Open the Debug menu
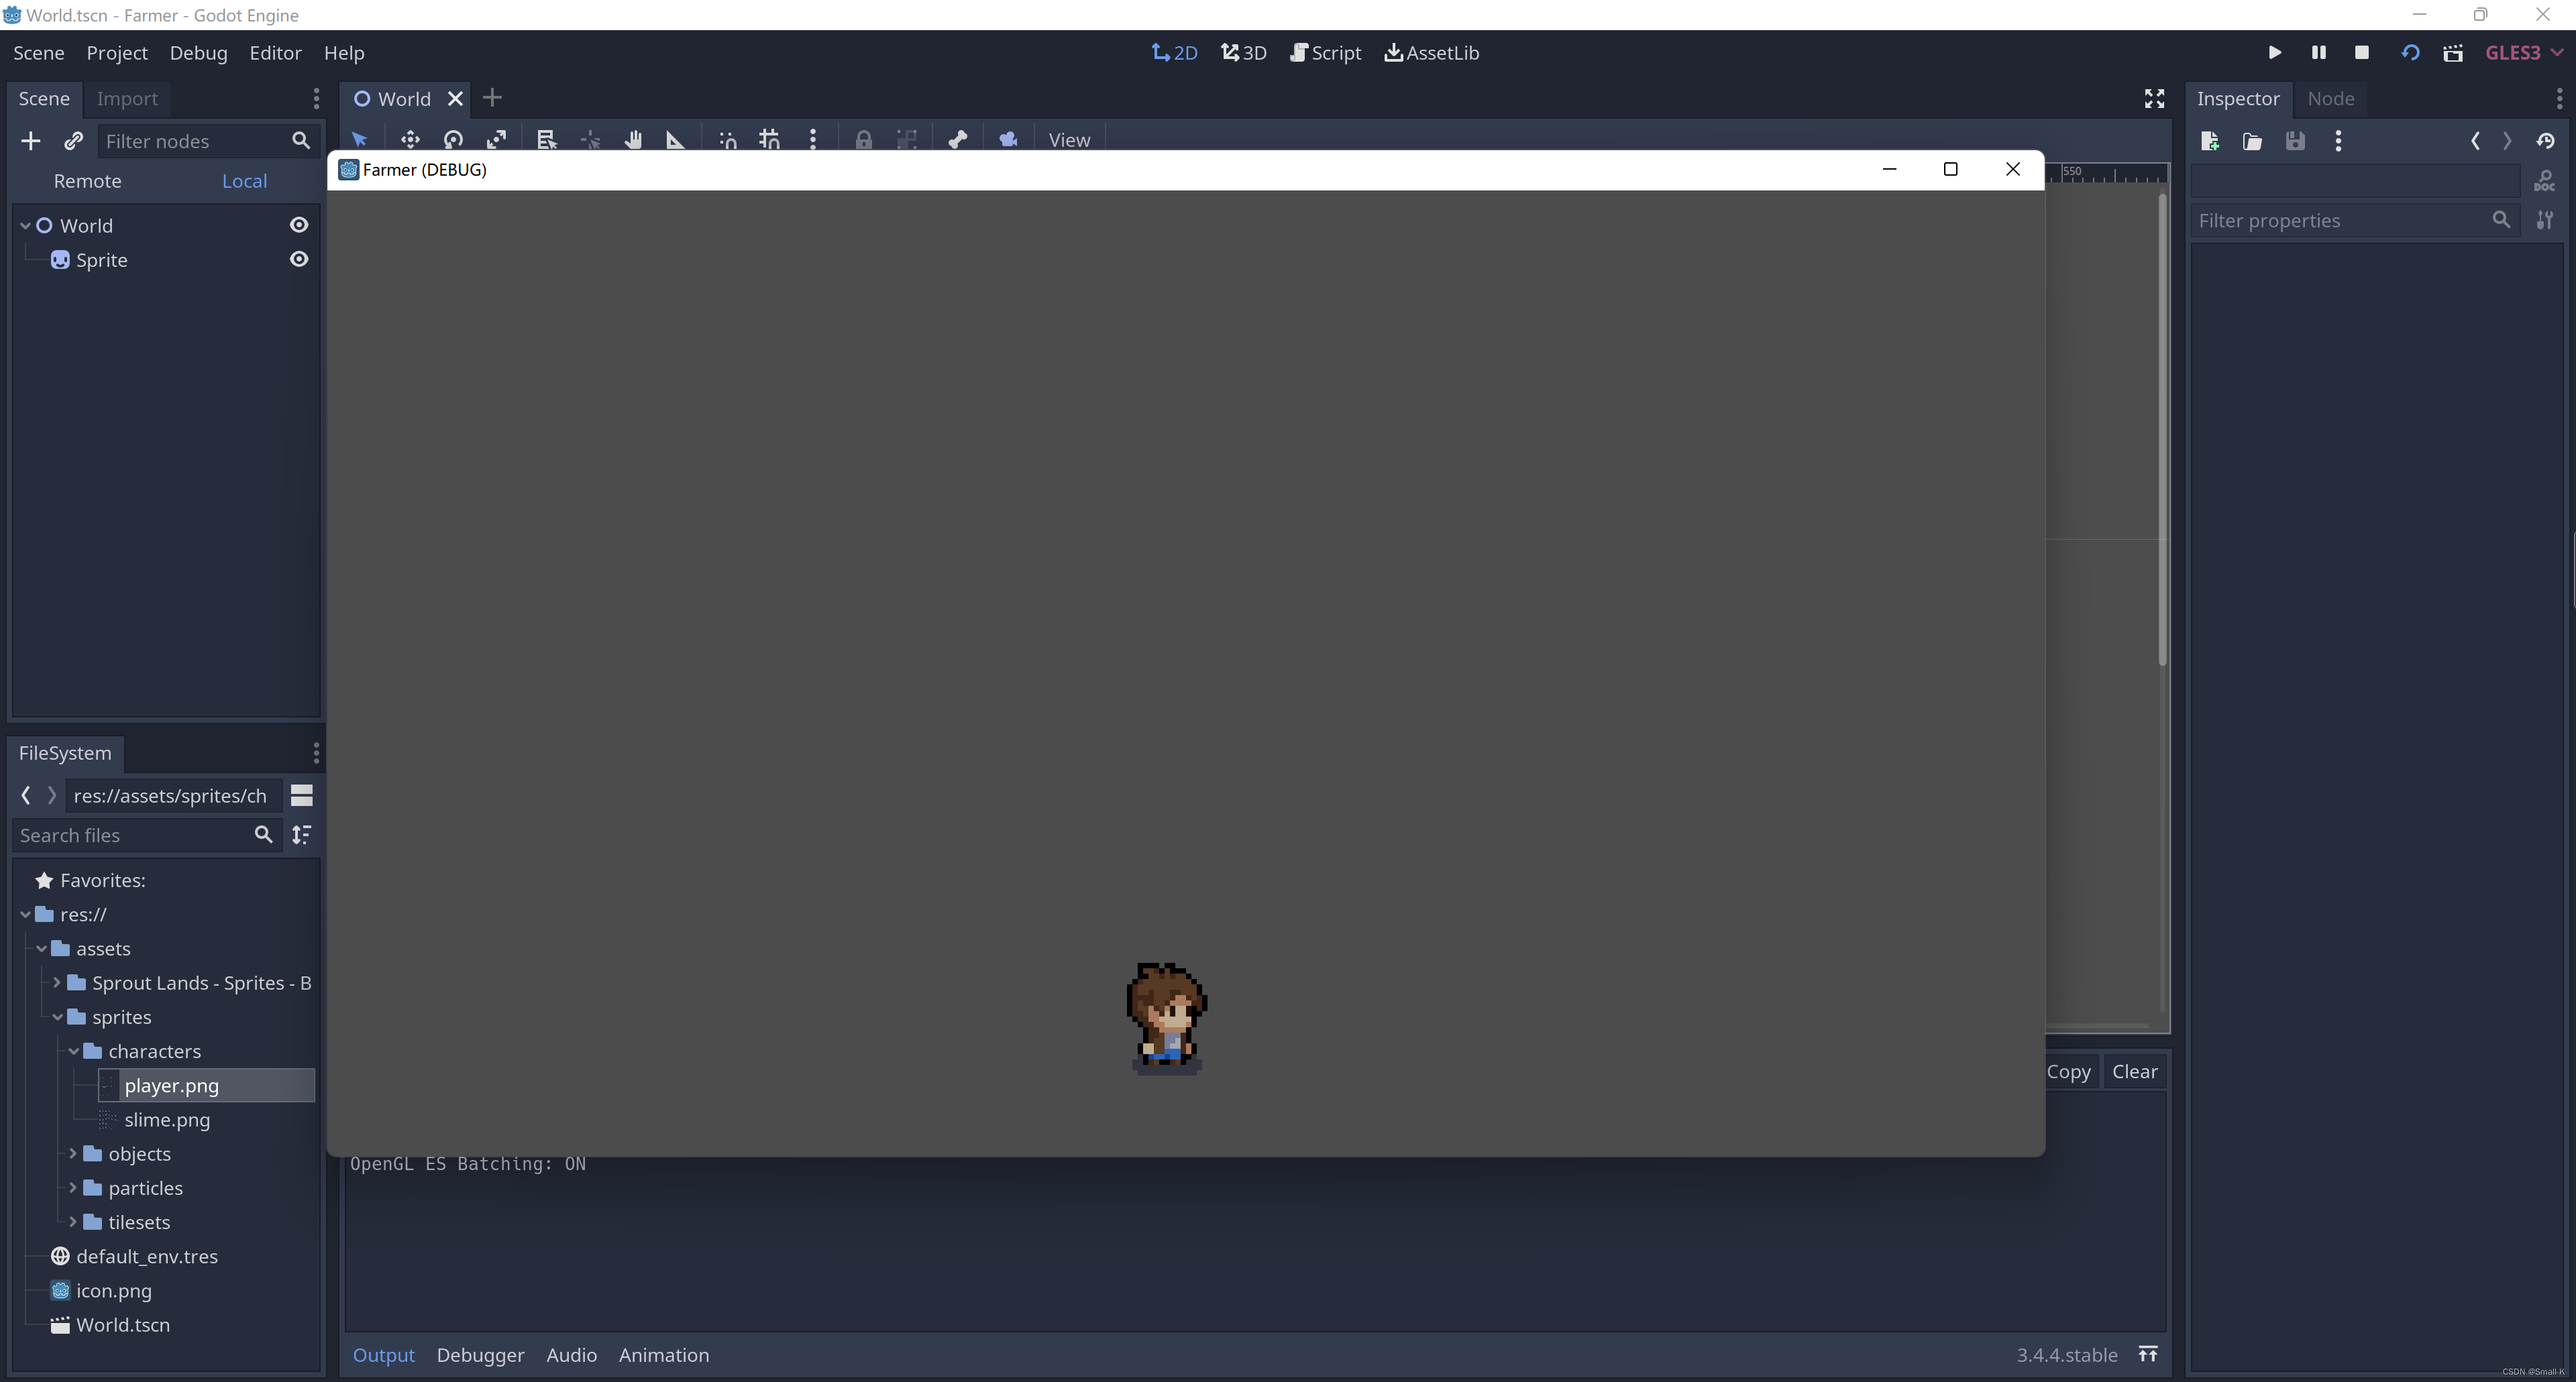2576x1382 pixels. 198,53
